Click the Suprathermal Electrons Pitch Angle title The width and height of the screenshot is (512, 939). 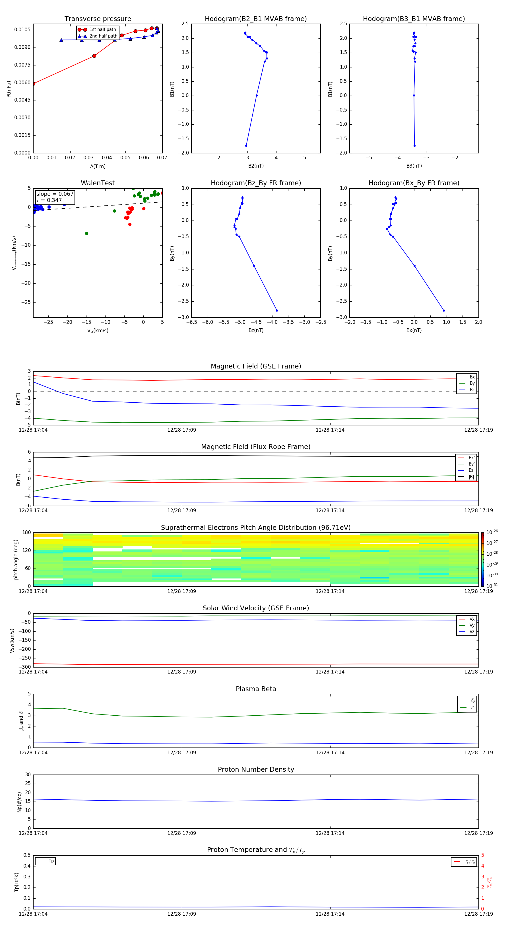click(x=256, y=528)
